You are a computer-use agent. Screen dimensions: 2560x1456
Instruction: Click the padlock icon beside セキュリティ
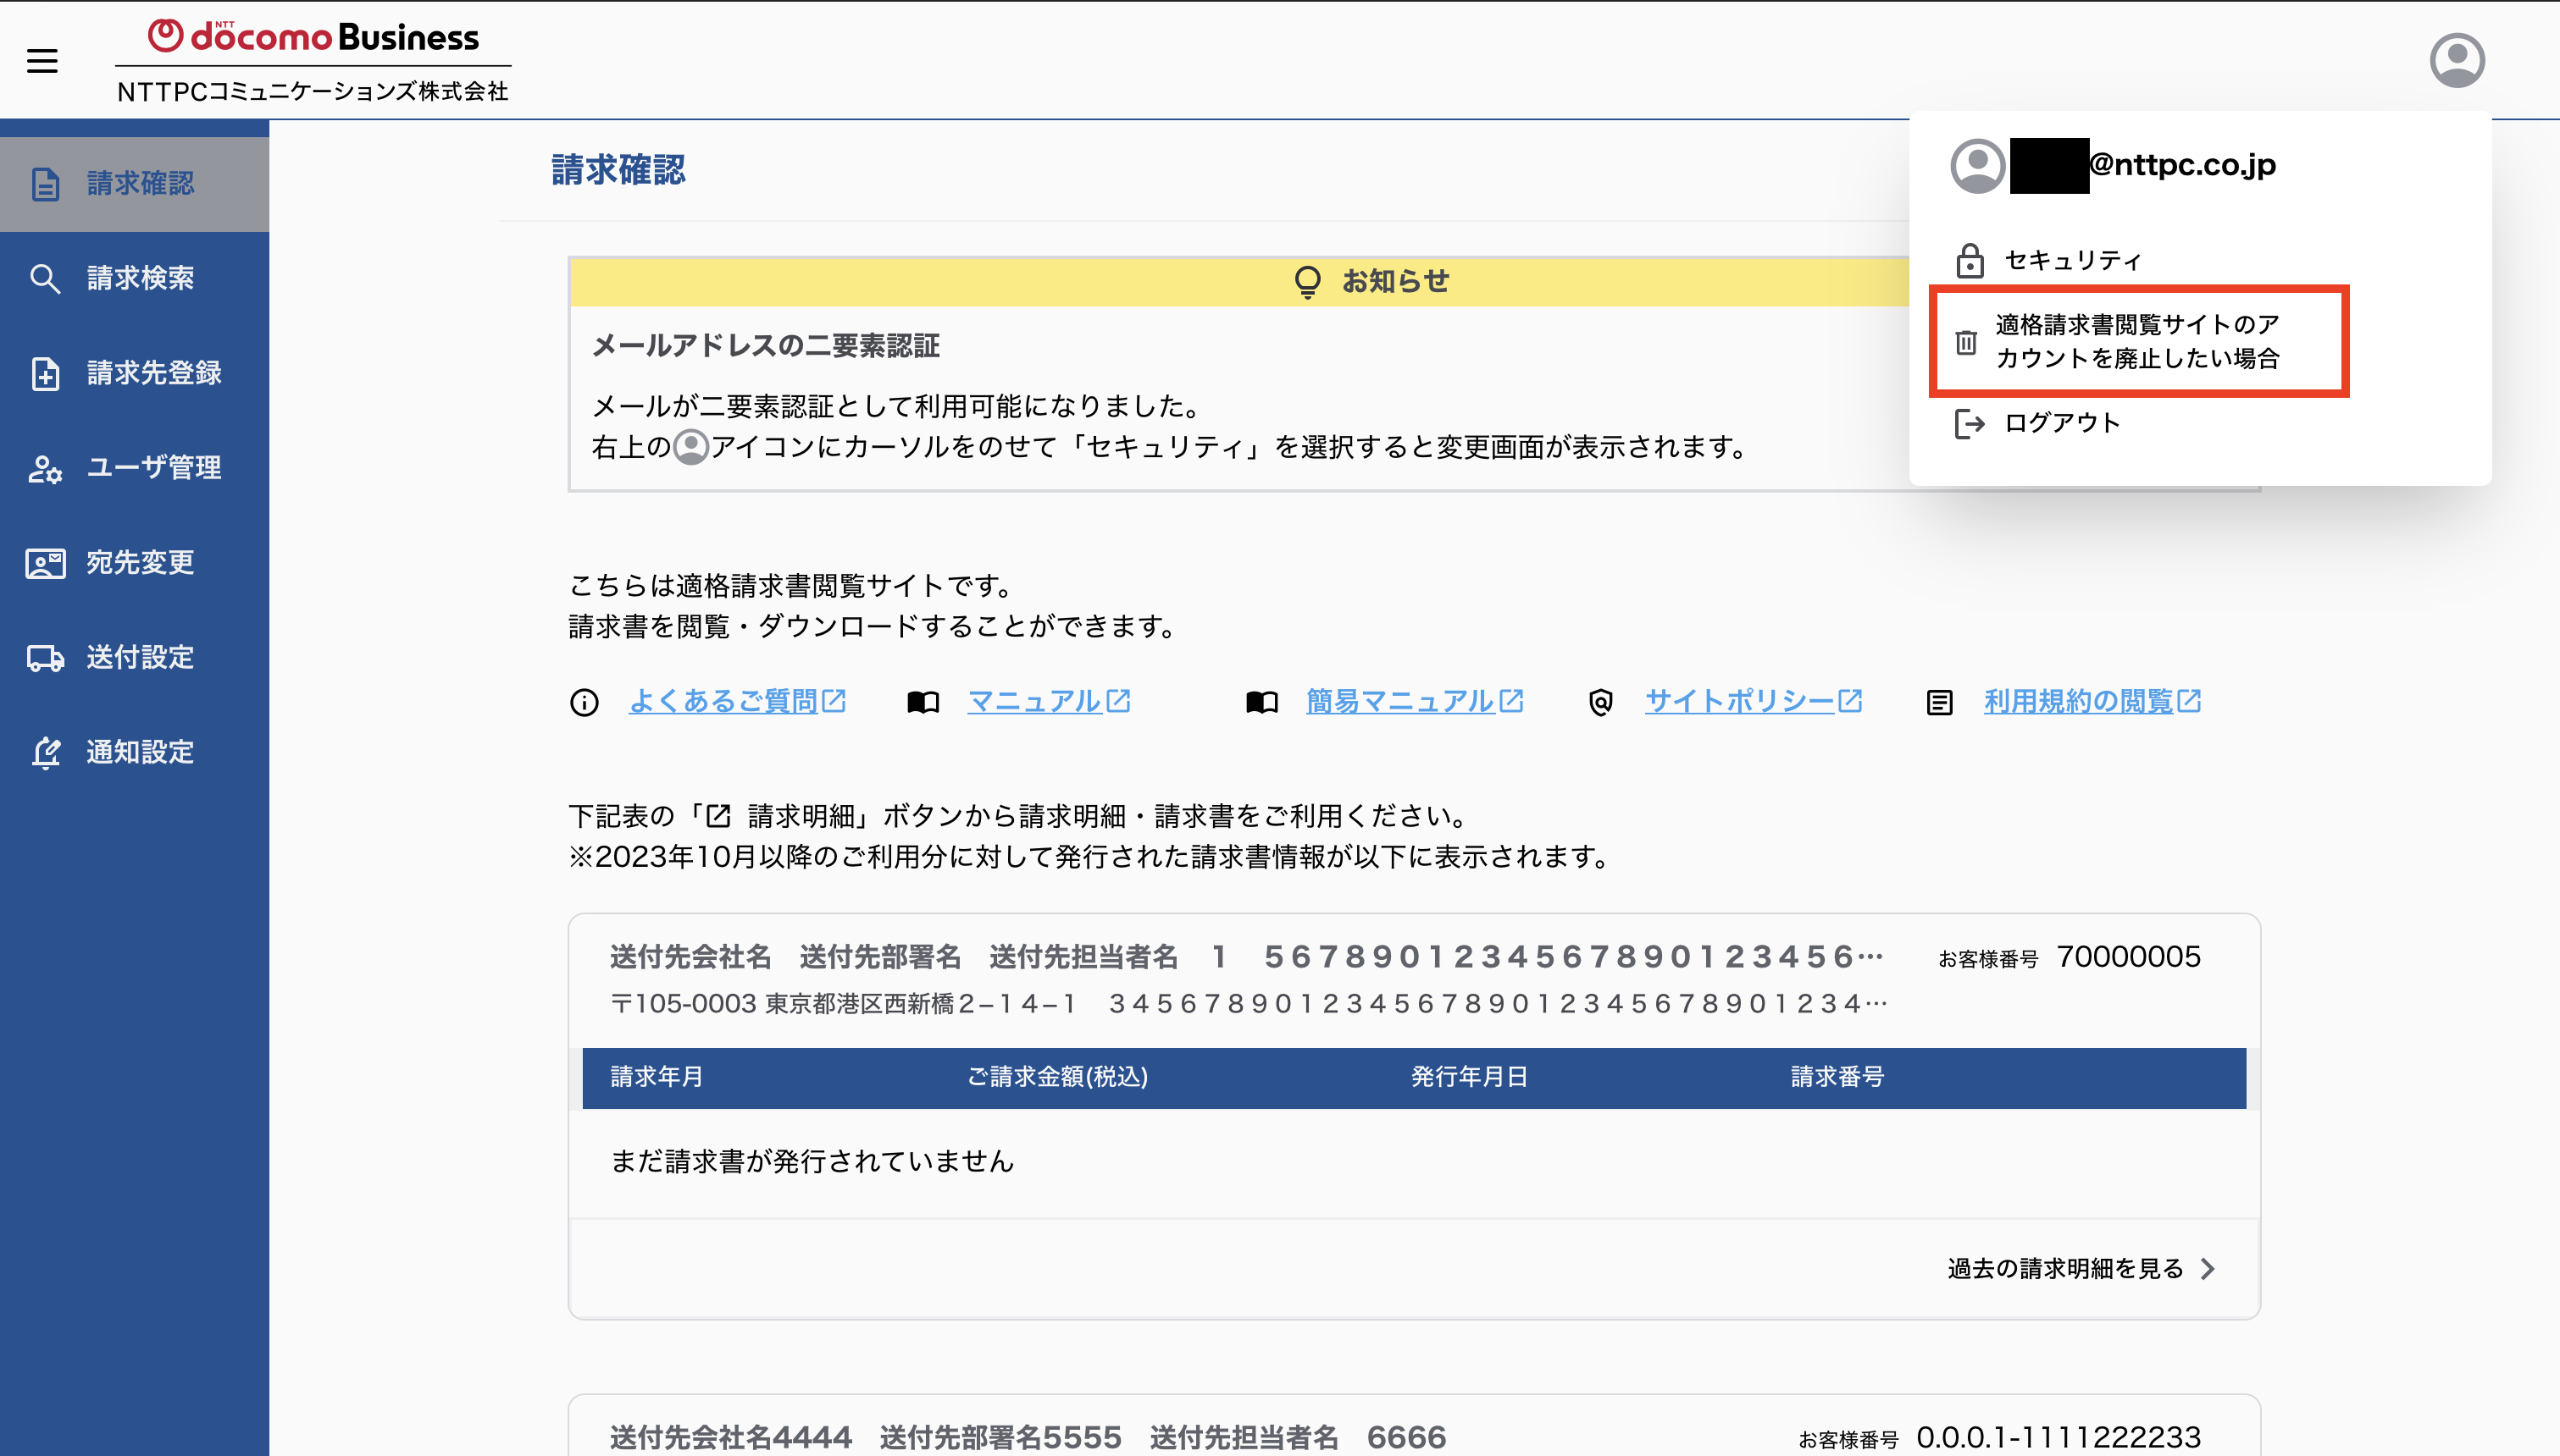[x=1970, y=260]
